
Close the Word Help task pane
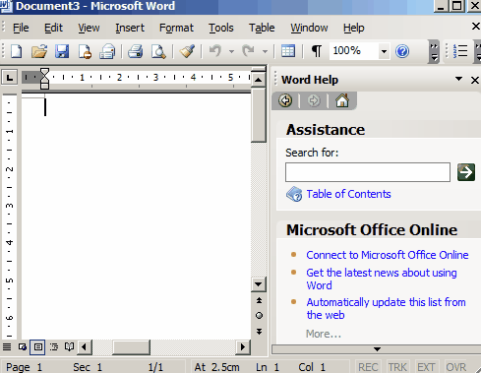point(475,80)
